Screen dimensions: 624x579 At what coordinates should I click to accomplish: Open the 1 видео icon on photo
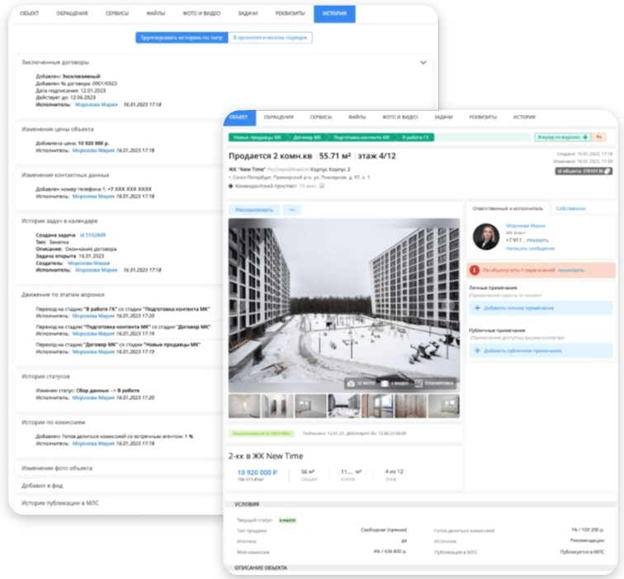click(385, 383)
